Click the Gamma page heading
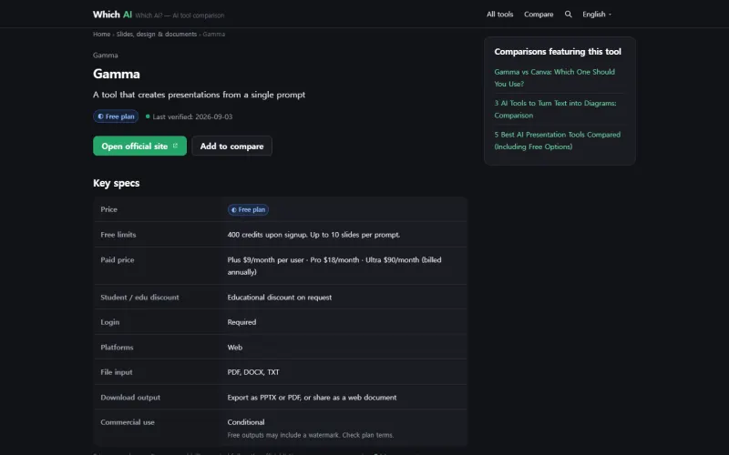 click(x=117, y=74)
